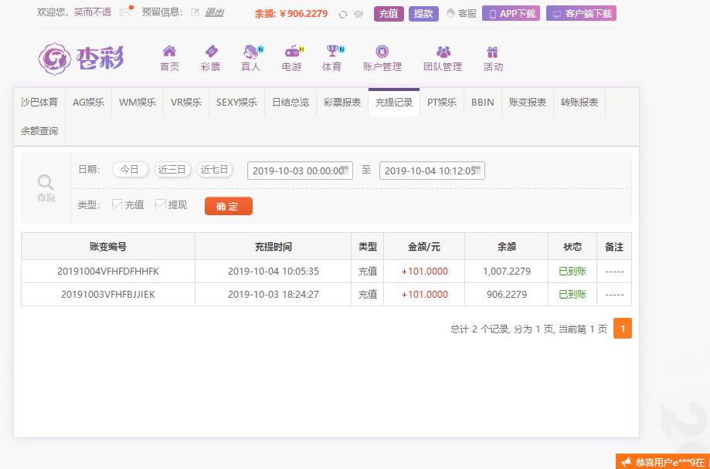710x469 pixels.
Task: Click the 确定 confirm button
Action: point(228,206)
